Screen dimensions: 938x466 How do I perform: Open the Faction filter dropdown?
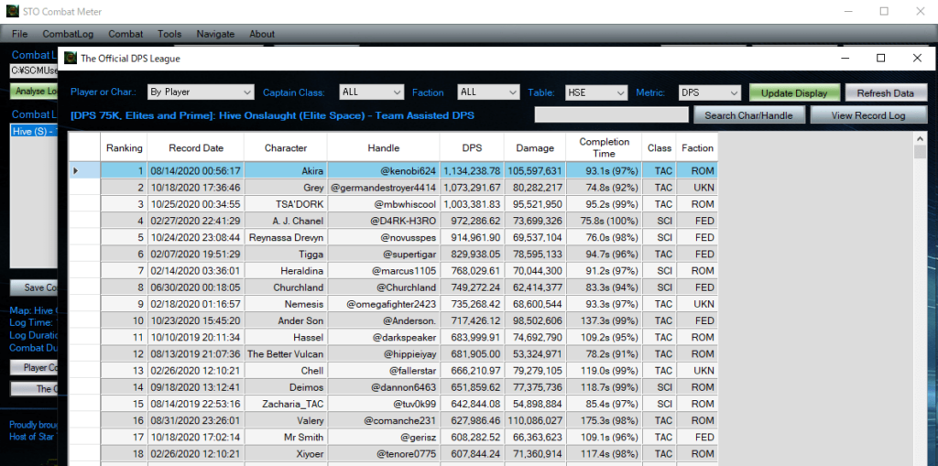[488, 92]
